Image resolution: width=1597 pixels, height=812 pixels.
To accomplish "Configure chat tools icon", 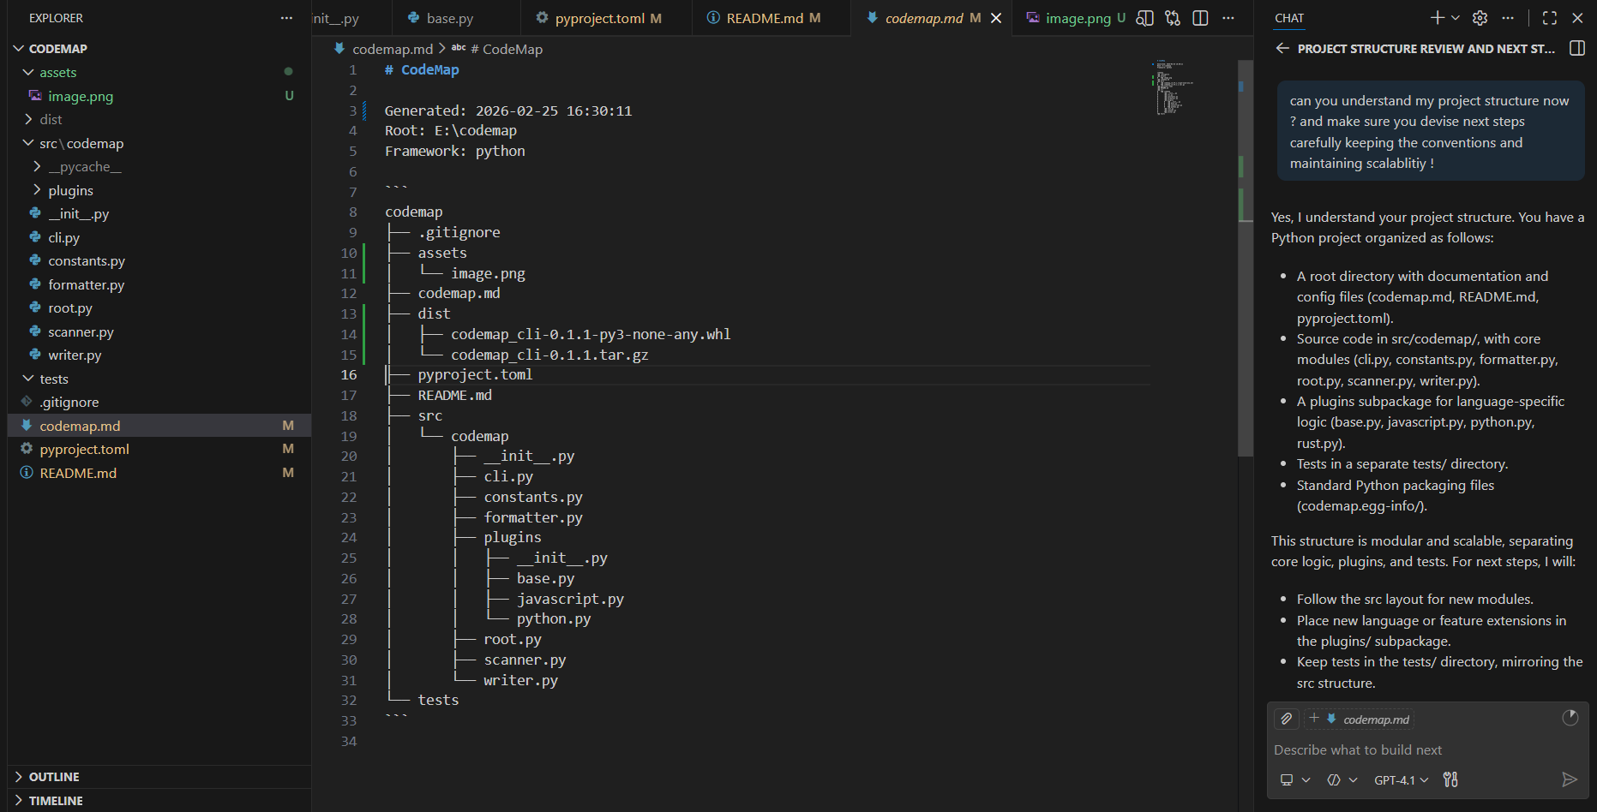I will click(1450, 779).
